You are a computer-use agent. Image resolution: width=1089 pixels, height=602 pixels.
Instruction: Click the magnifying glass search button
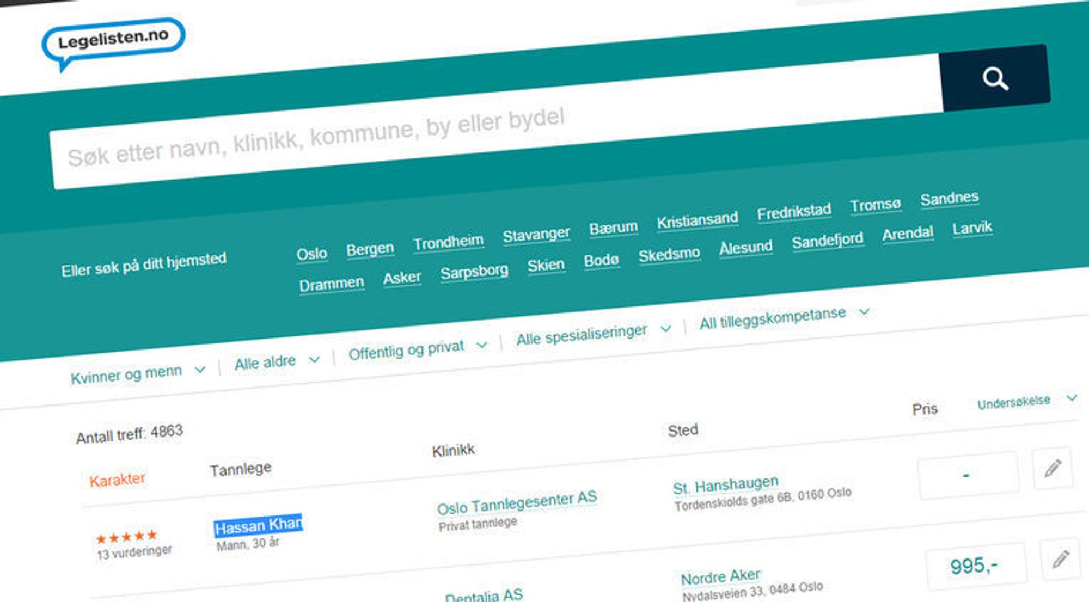click(x=995, y=78)
